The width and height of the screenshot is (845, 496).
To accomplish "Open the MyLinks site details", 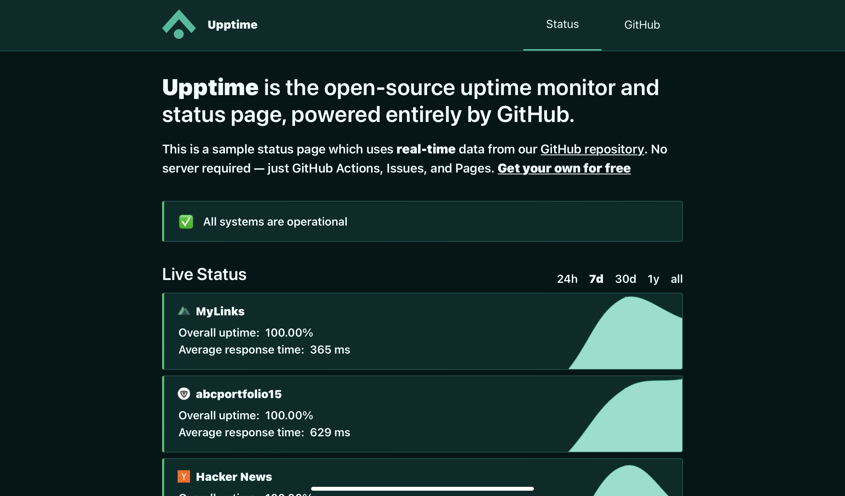I will tap(220, 311).
